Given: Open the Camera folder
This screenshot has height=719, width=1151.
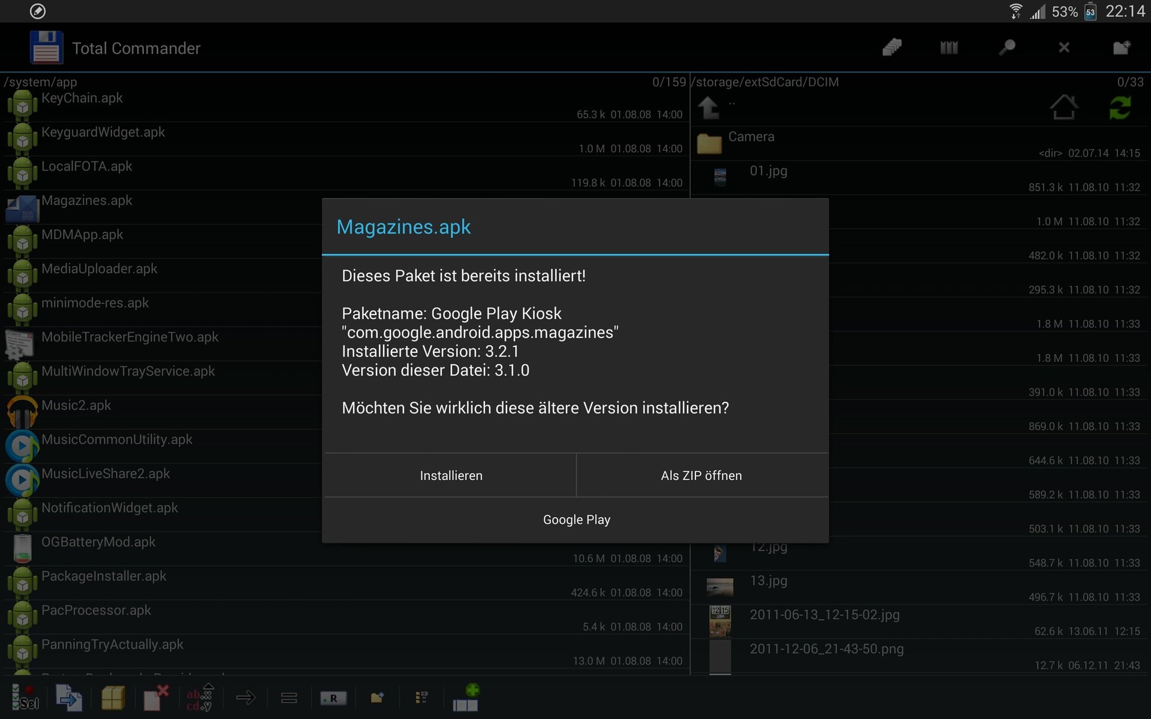Looking at the screenshot, I should tap(920, 143).
